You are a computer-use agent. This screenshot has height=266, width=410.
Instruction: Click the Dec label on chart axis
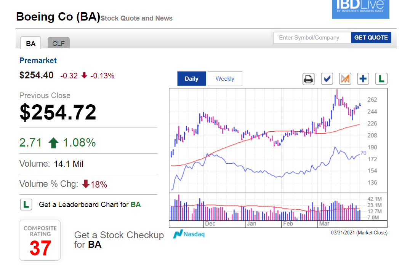[x=210, y=224]
